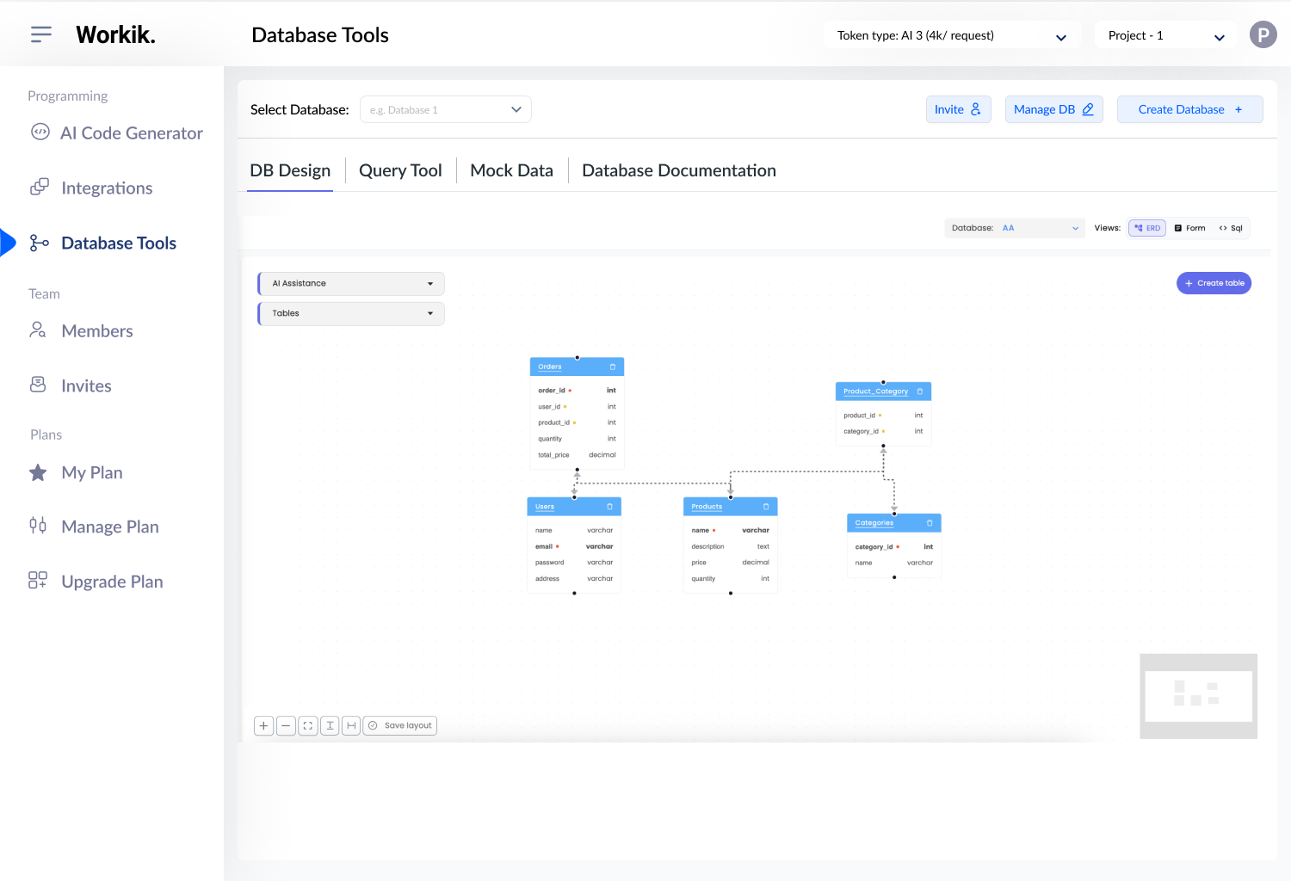Click the Invite button
The image size is (1291, 881).
(958, 109)
